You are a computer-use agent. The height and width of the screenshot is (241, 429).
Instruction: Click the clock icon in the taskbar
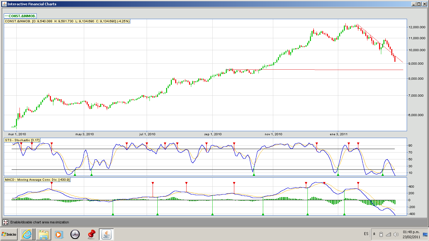click(75, 234)
